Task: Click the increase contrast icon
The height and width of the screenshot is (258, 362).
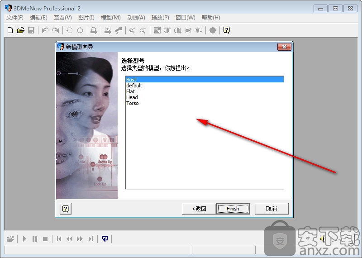Action: click(167, 30)
